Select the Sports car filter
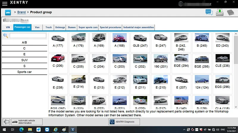This screenshot has height=133, width=238. (24, 72)
